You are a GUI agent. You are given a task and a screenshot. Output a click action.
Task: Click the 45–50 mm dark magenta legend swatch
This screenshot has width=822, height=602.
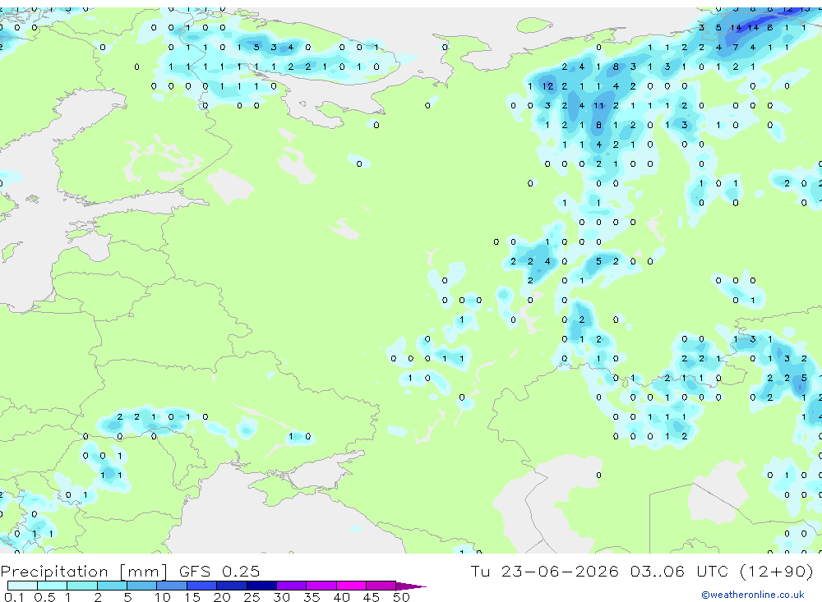(381, 586)
